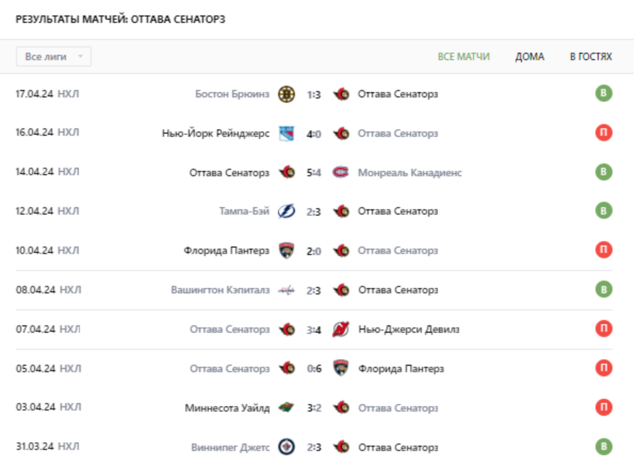Select the "В гостях" away matches tab

(591, 56)
